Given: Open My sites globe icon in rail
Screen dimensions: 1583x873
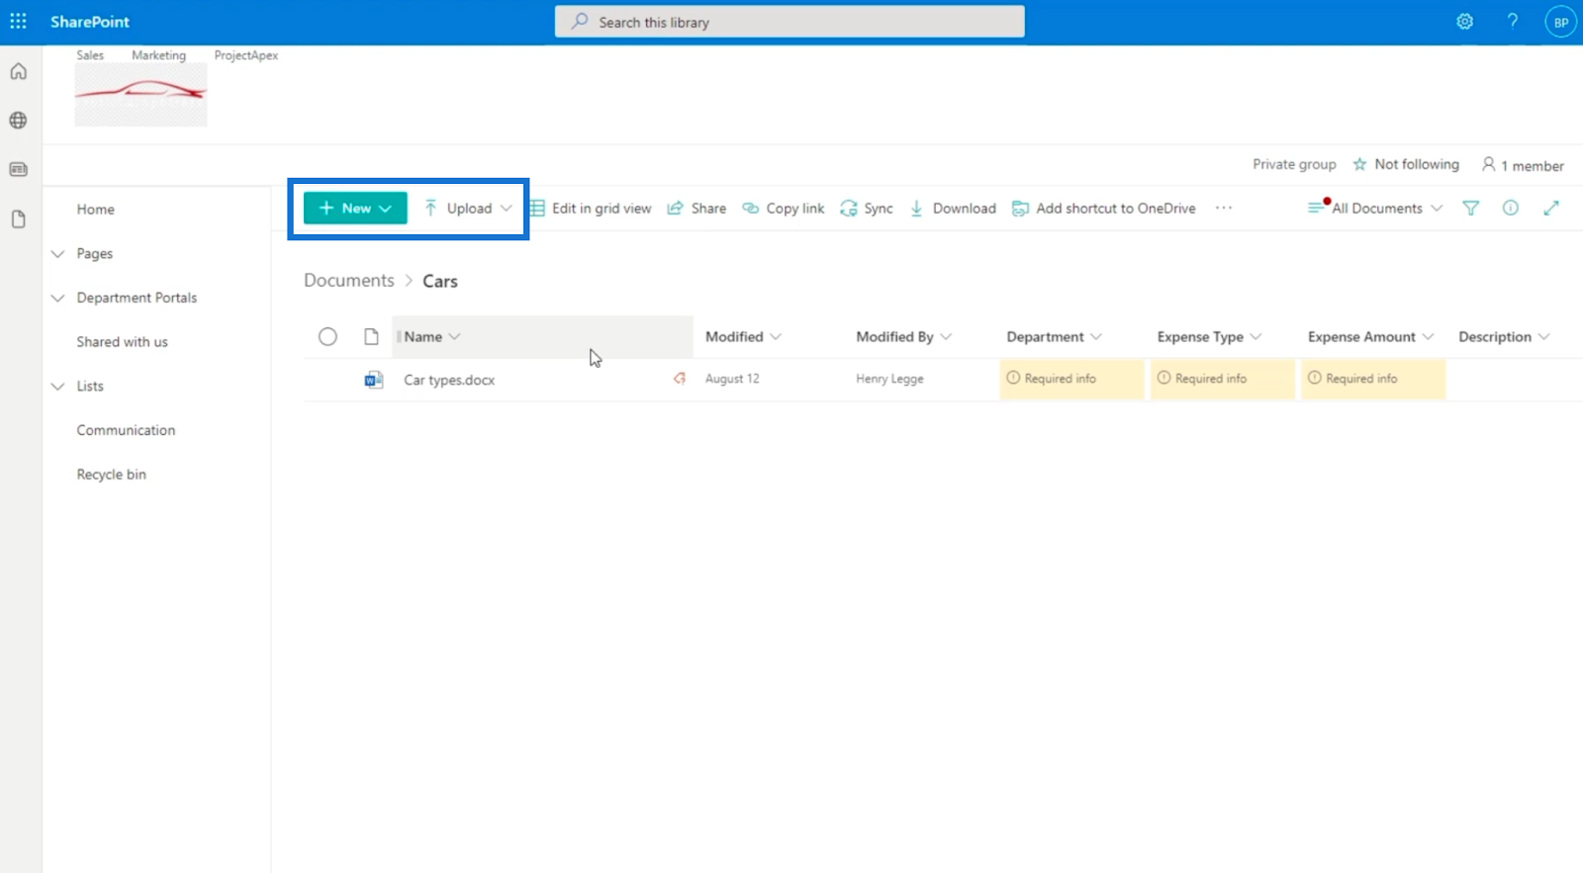Looking at the screenshot, I should point(18,121).
